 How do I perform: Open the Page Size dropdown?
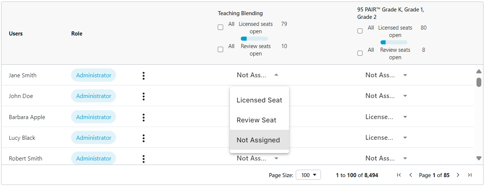[308, 175]
